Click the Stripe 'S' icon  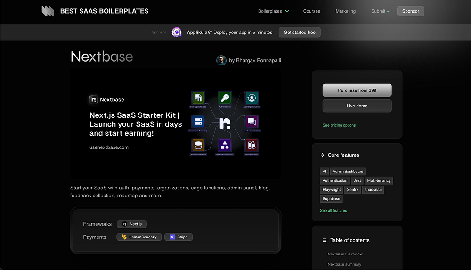(x=172, y=237)
